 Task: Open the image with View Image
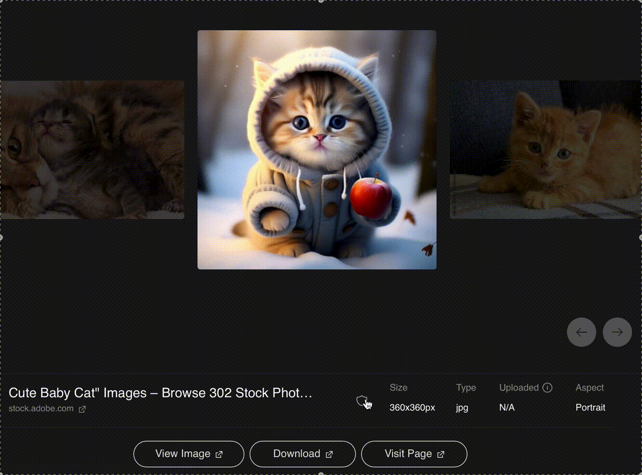click(189, 454)
